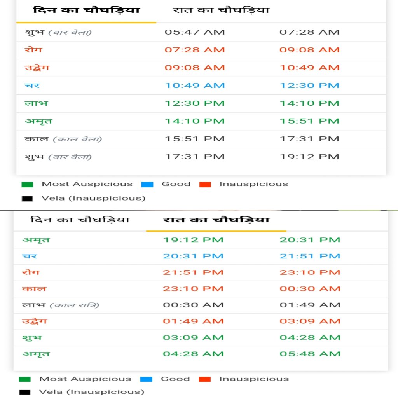Viewport: 398px width, 398px height.
Task: Click the उद्वेग row starting 09:08 AM
Action: point(201,68)
